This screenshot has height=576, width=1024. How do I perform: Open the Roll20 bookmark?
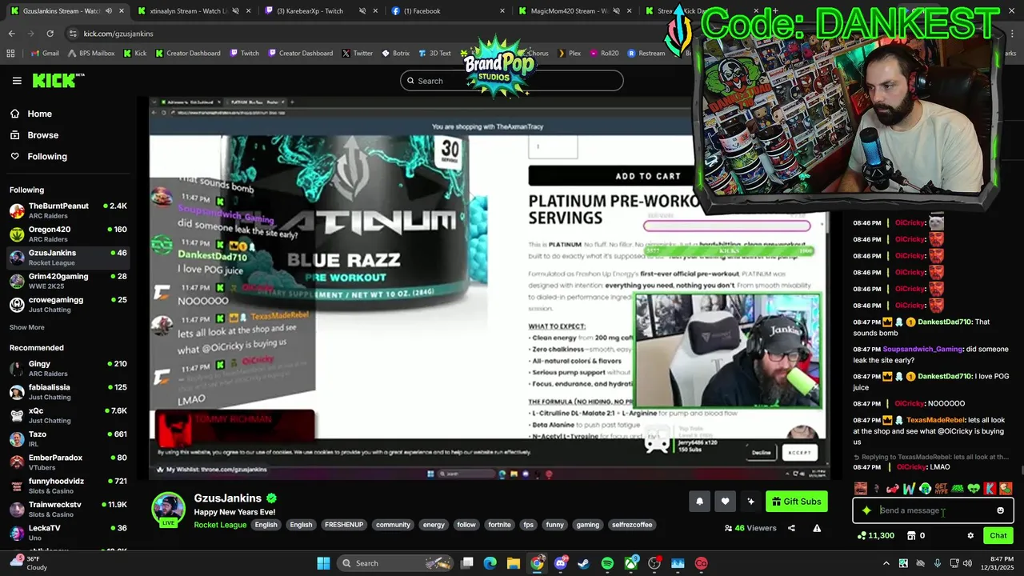point(604,53)
